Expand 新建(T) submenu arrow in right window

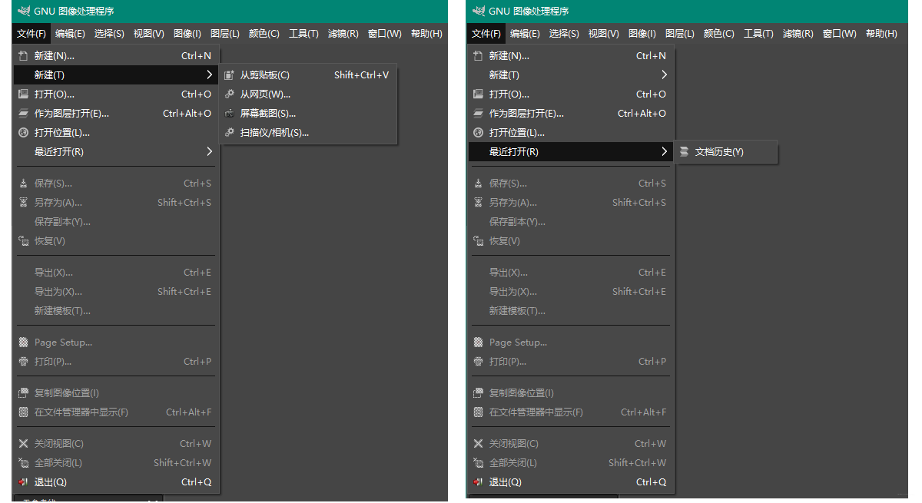click(x=664, y=74)
